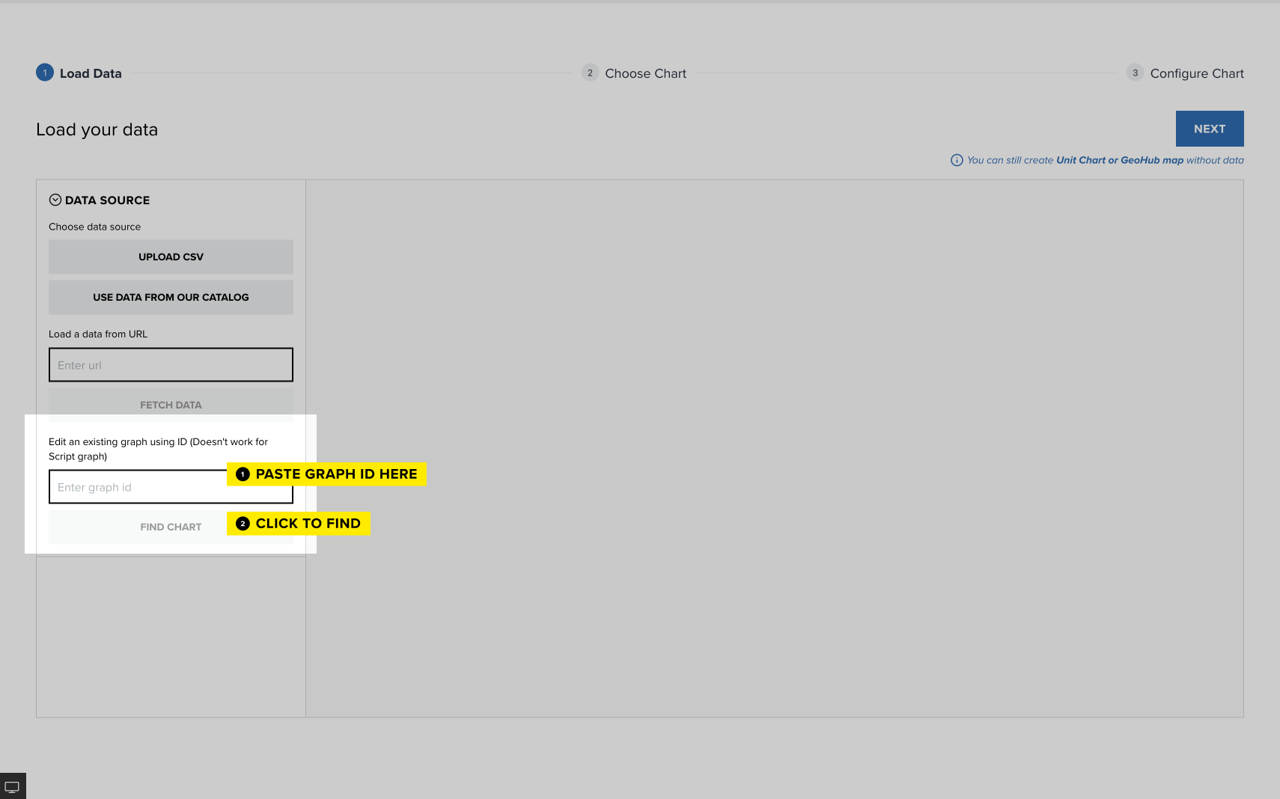
Task: Open the Unit Chart or GeoHub map link
Action: click(1120, 160)
